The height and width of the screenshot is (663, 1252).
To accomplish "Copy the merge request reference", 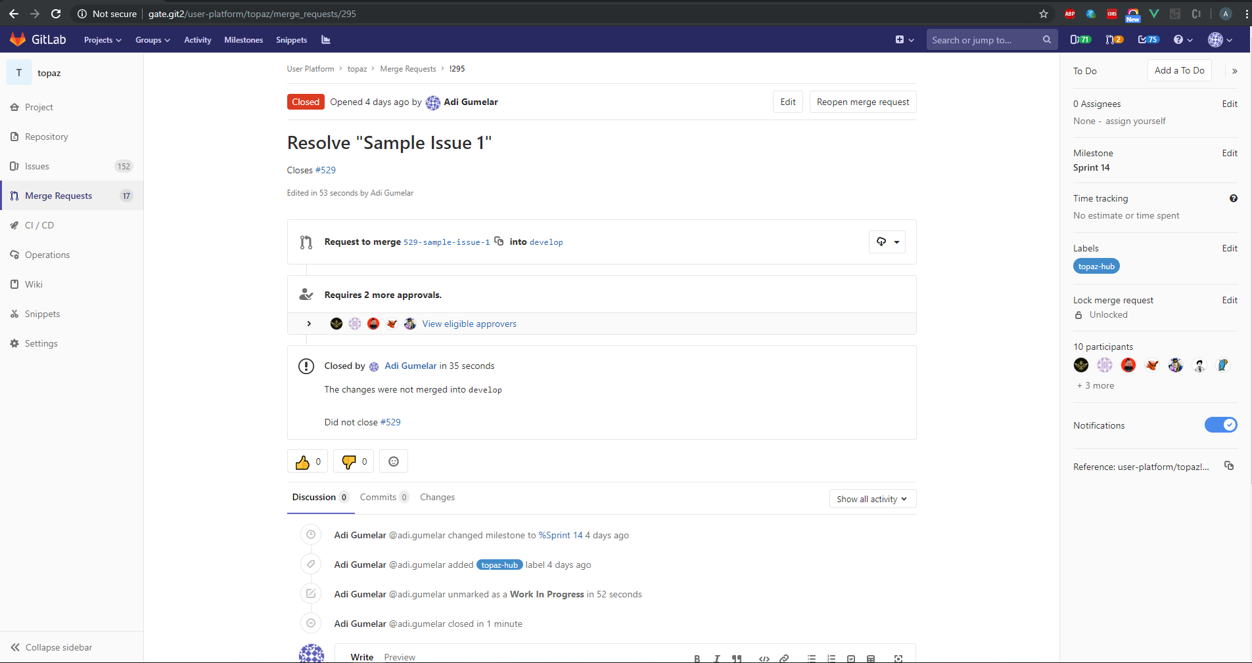I will (1228, 466).
